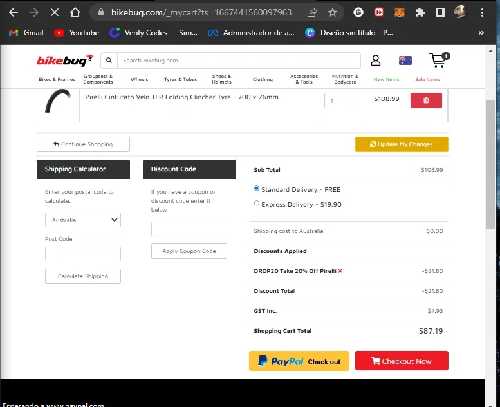500x407 pixels.
Task: Open the Groupsets & Components menu
Action: coord(98,79)
